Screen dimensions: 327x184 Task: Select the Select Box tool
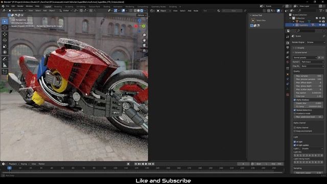(5, 21)
